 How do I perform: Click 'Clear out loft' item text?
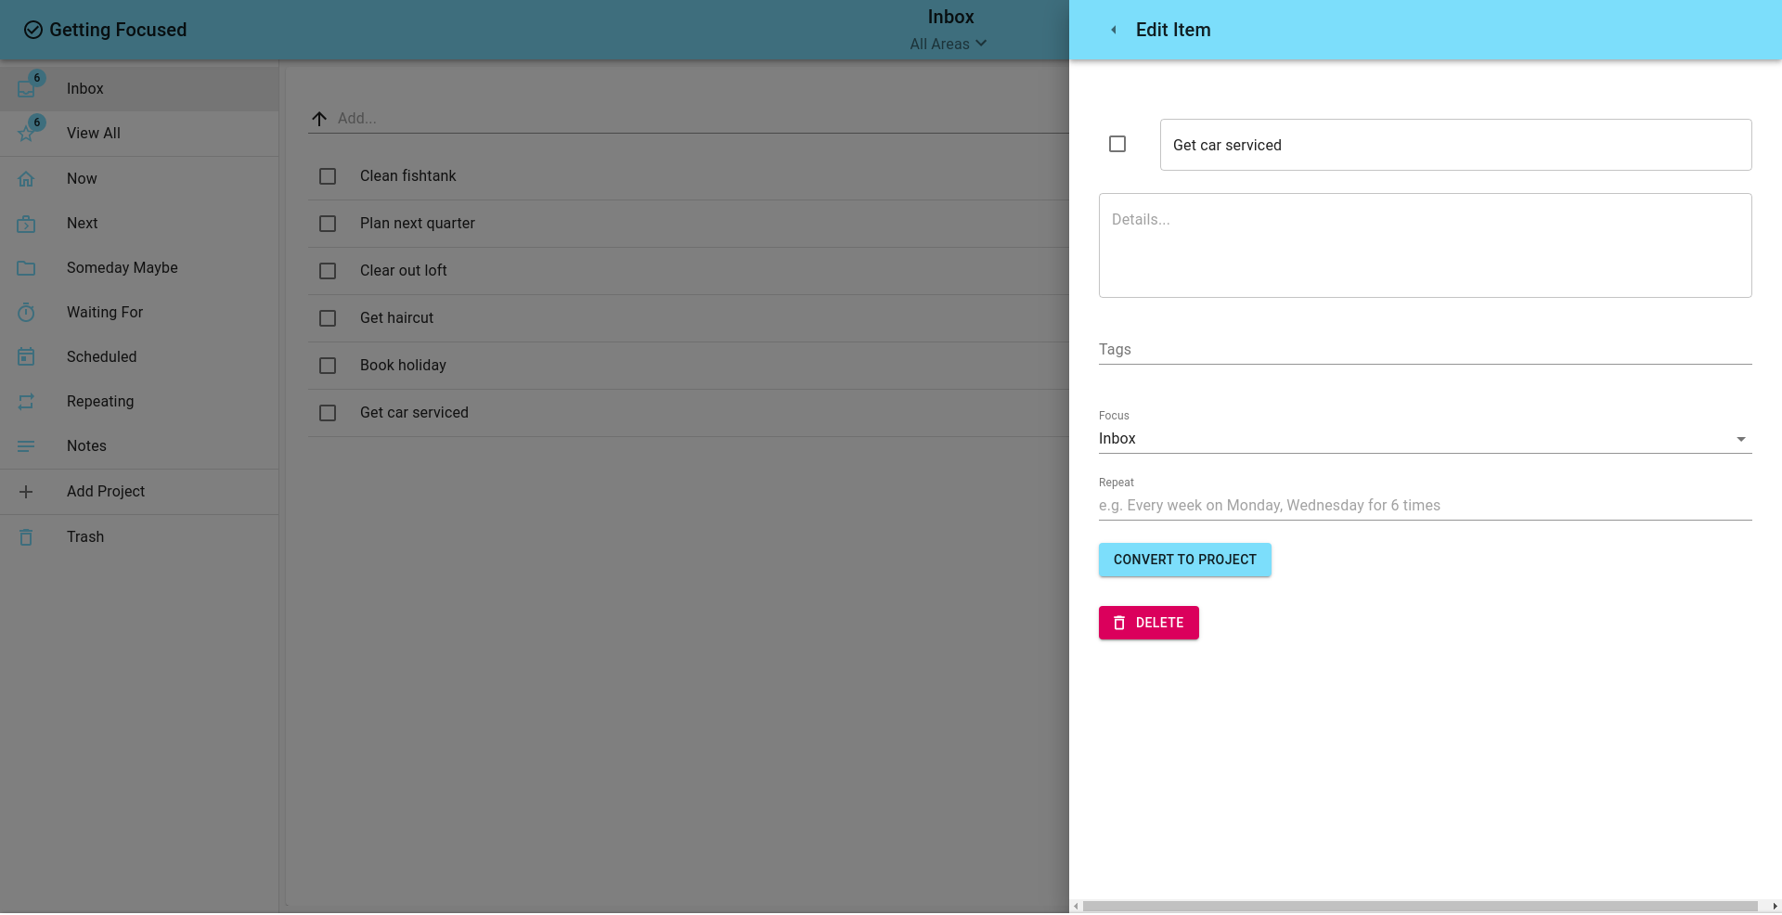(404, 271)
